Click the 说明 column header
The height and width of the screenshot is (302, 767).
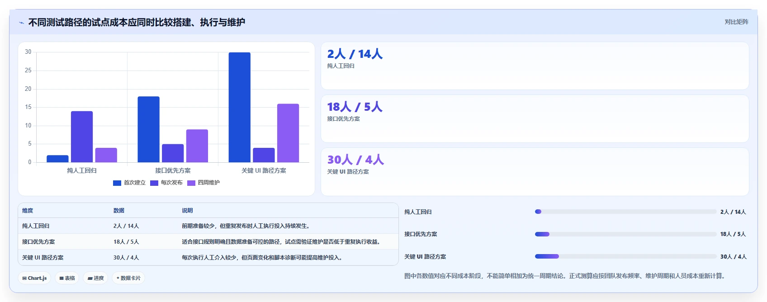187,211
